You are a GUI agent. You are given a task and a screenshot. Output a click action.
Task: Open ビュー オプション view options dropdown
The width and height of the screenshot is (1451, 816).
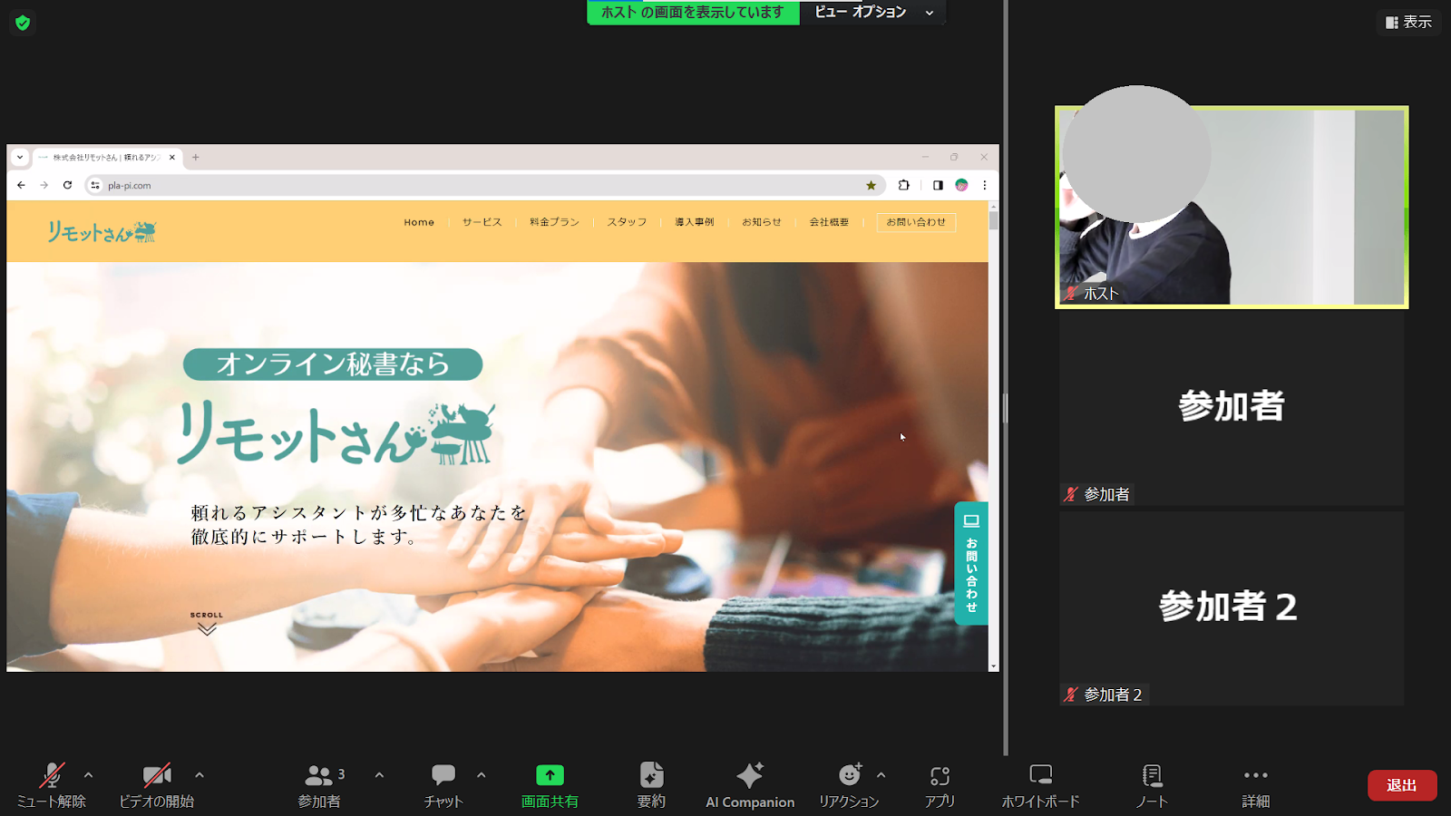pos(873,12)
